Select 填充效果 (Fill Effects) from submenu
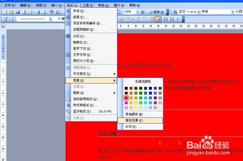 pyautogui.click(x=140, y=120)
